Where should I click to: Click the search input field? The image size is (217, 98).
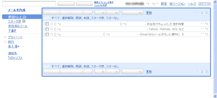point(29,4)
